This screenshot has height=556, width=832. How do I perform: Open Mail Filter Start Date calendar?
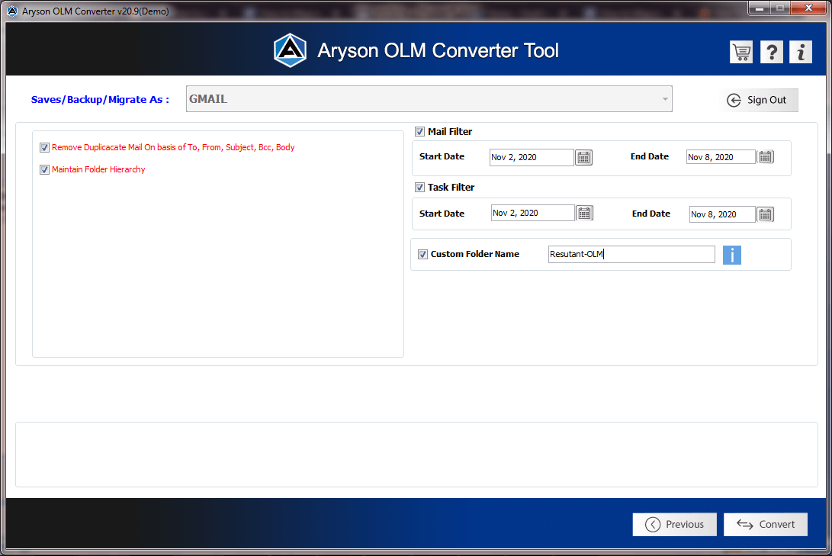pos(583,158)
